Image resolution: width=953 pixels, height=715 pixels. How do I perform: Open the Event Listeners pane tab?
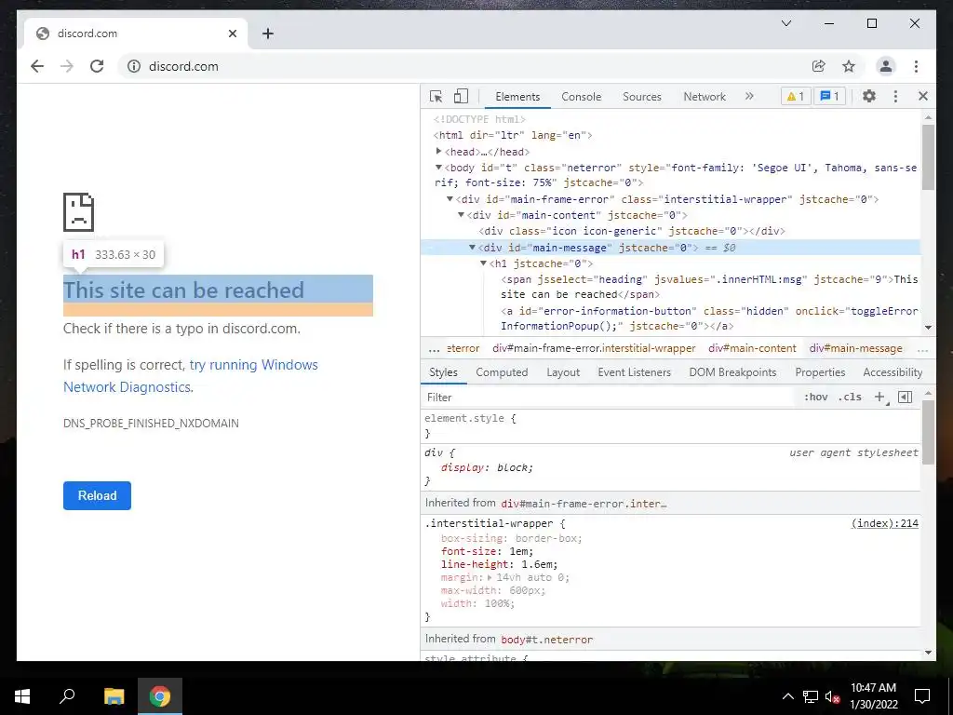(634, 372)
